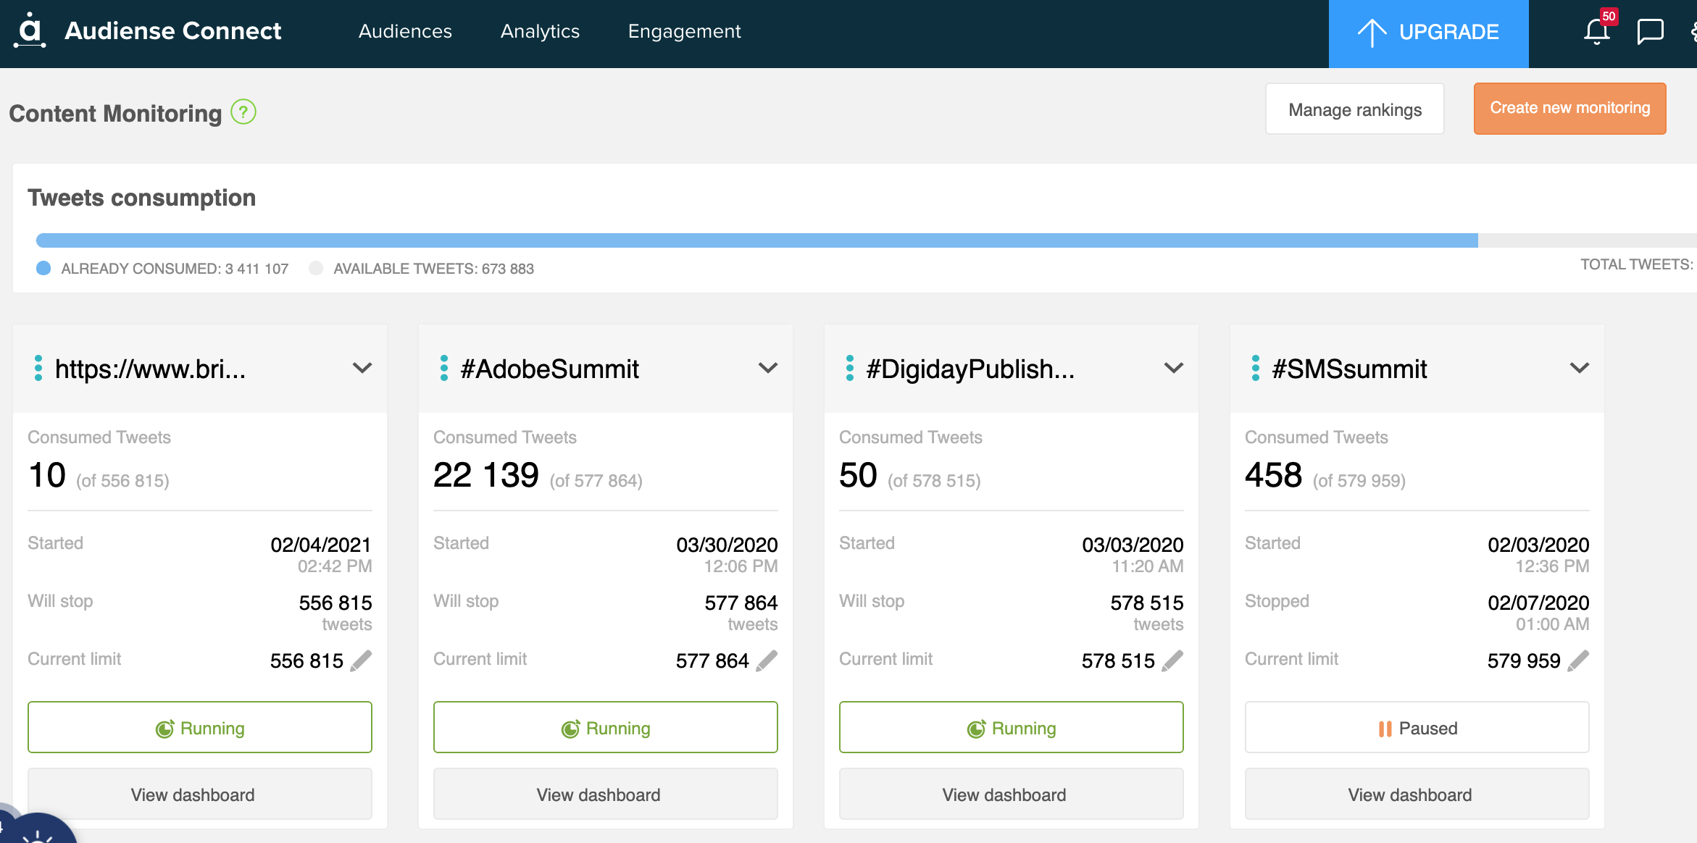Click the 02/04/2021 started date
Screen dimensions: 1697x843
click(321, 545)
